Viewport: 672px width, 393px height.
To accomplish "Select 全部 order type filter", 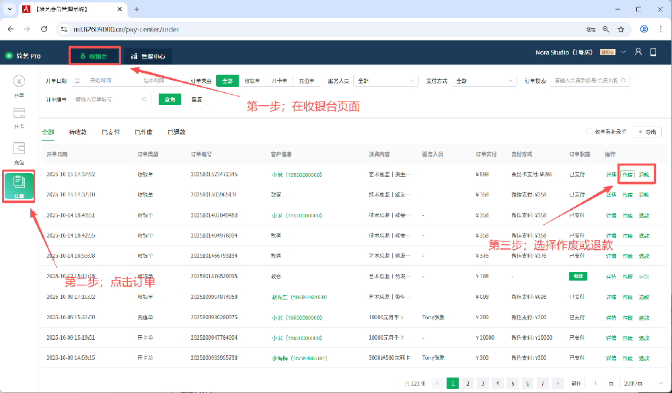I will [x=227, y=81].
